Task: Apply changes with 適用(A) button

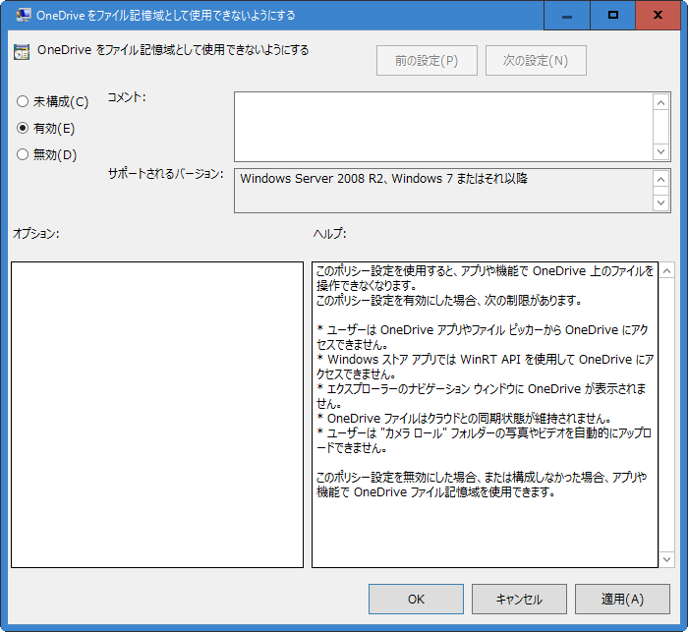Action: tap(622, 599)
